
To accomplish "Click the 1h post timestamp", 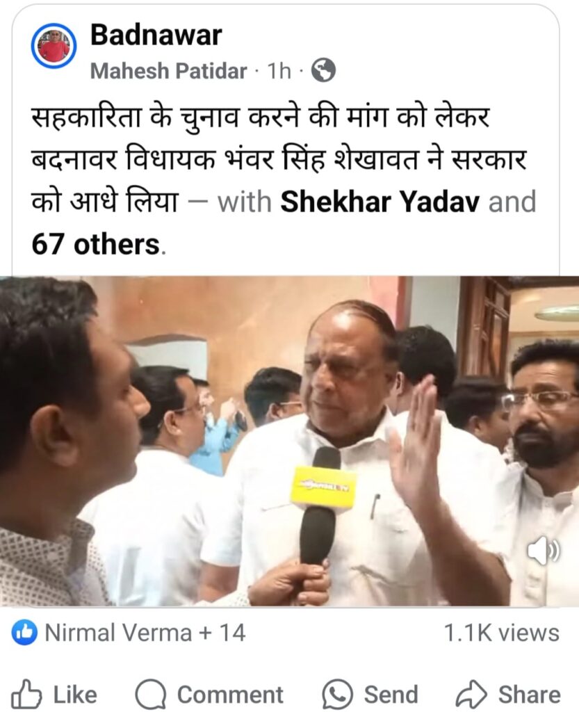I will 279,71.
